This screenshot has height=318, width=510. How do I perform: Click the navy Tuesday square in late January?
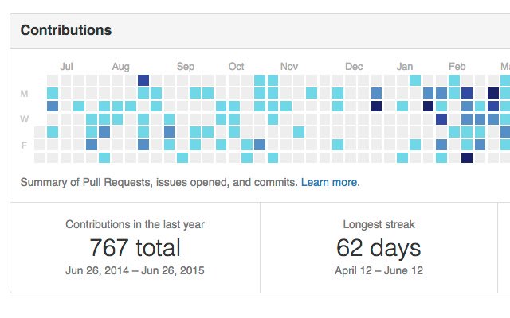(429, 106)
